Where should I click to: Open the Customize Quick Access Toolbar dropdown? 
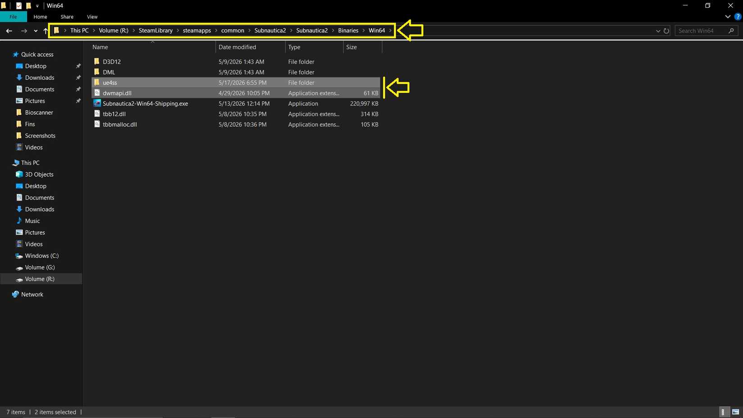(37, 6)
